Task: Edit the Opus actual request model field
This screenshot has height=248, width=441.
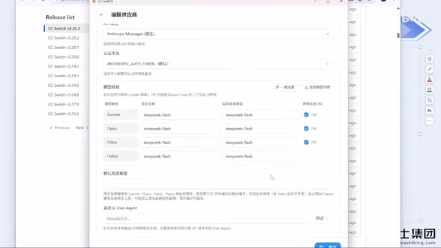Action: pyautogui.click(x=262, y=129)
